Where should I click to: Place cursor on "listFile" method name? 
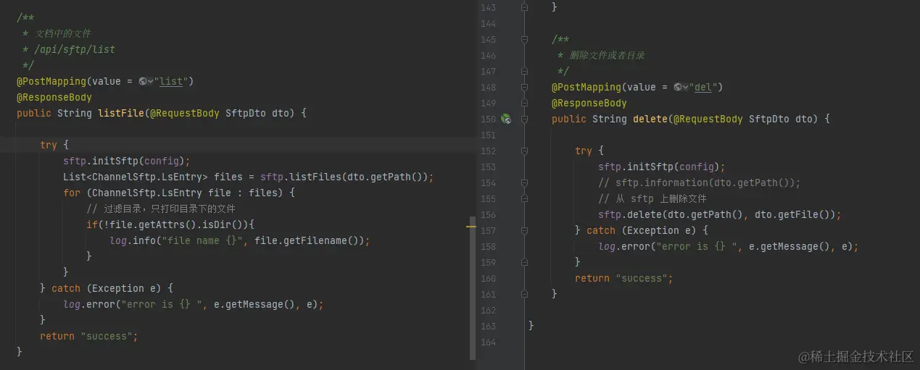coord(121,113)
